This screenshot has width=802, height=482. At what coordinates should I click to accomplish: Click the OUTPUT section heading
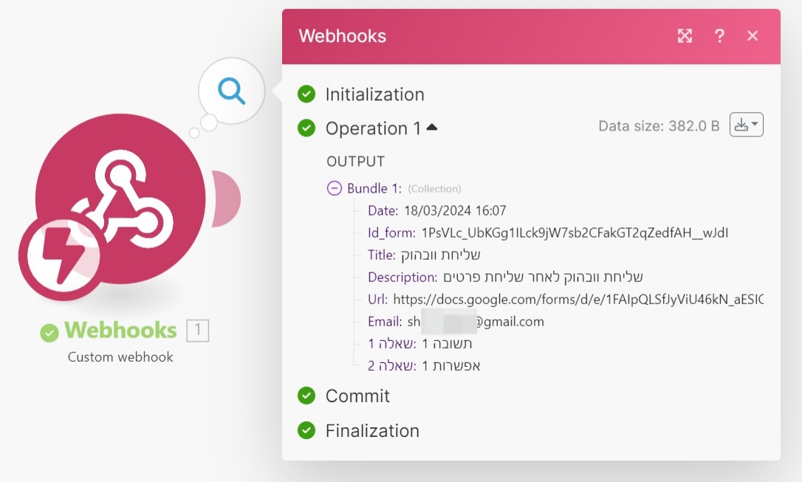pyautogui.click(x=355, y=162)
